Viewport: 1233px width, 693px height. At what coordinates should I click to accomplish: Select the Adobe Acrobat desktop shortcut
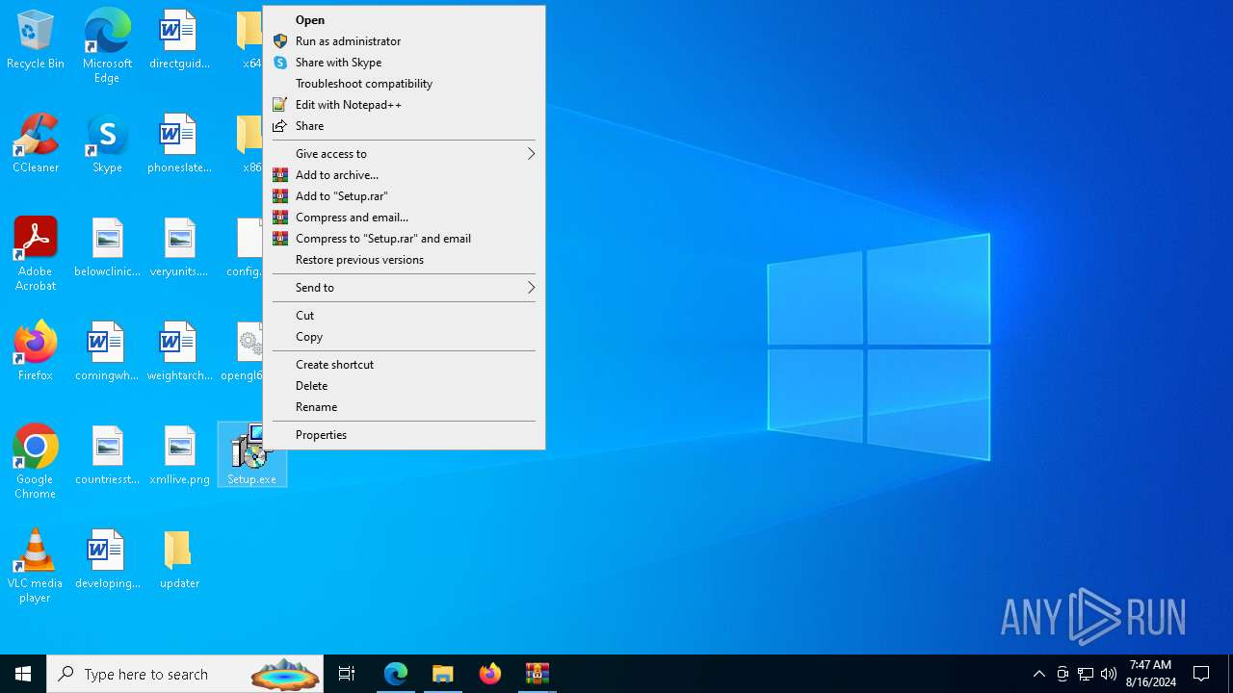36,255
